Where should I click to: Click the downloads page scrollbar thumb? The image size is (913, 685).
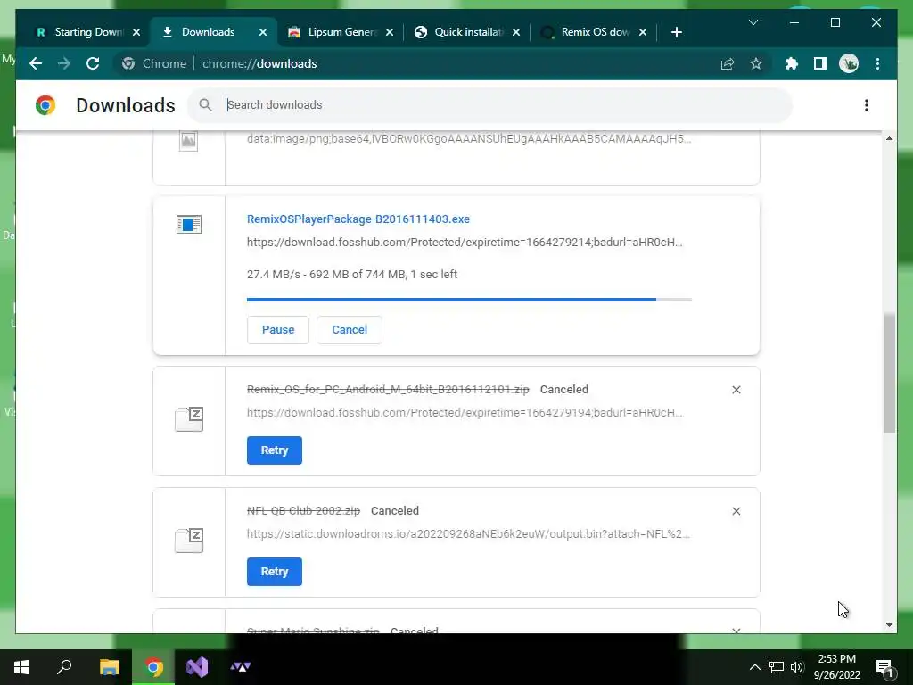[889, 374]
